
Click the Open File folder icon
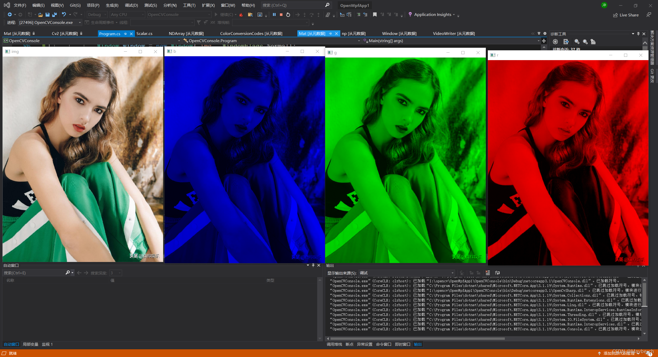click(x=40, y=15)
